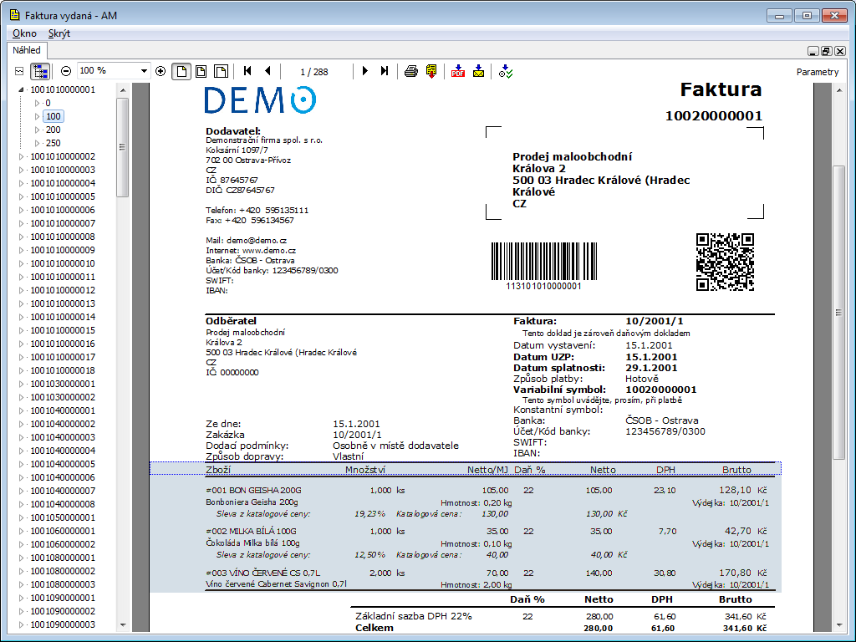This screenshot has width=856, height=642.
Task: Select tree item 1001010000001
Action: click(63, 89)
